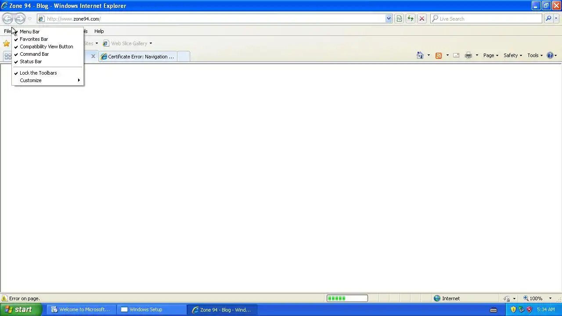This screenshot has width=562, height=316.
Task: Click the green page loading progress bar
Action: coord(347,298)
